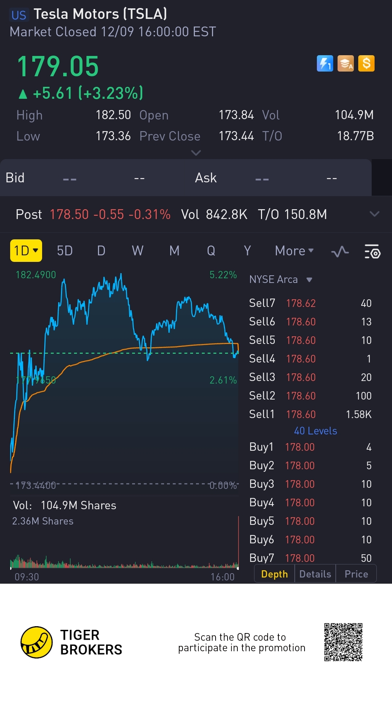Tap the Tiger Brokers logo

pos(37,642)
